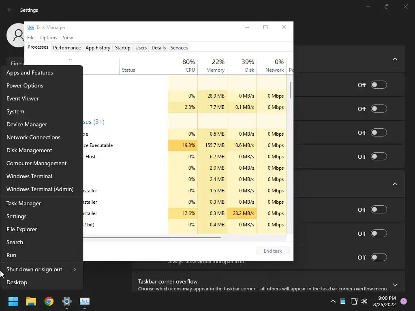The width and height of the screenshot is (415, 311).
Task: Close the Task Manager window
Action: point(284,27)
